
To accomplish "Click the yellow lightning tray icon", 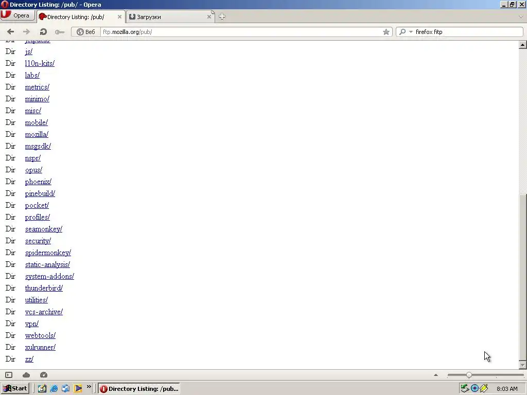I will click(484, 389).
